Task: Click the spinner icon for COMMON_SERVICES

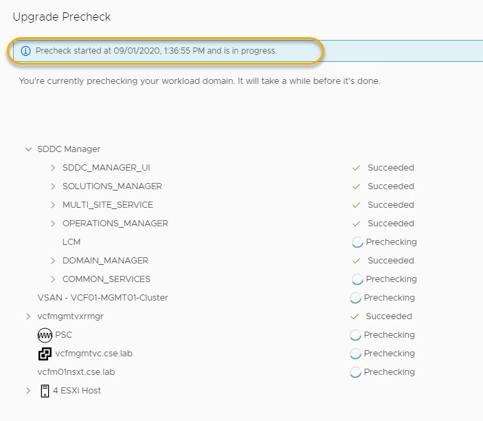Action: tap(357, 279)
